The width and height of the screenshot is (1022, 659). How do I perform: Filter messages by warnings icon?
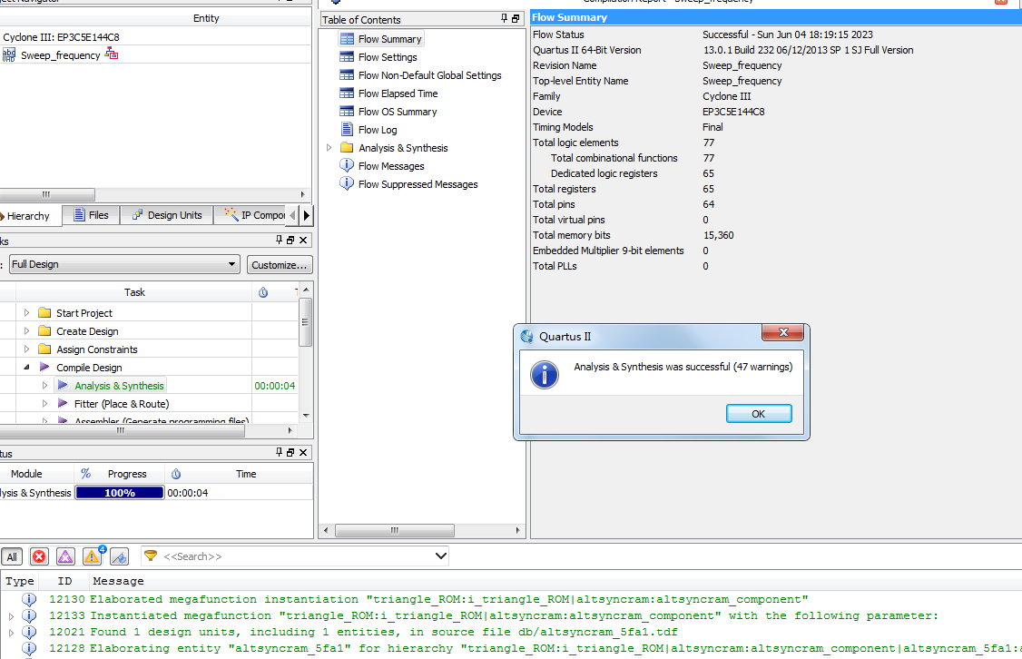pyautogui.click(x=92, y=556)
